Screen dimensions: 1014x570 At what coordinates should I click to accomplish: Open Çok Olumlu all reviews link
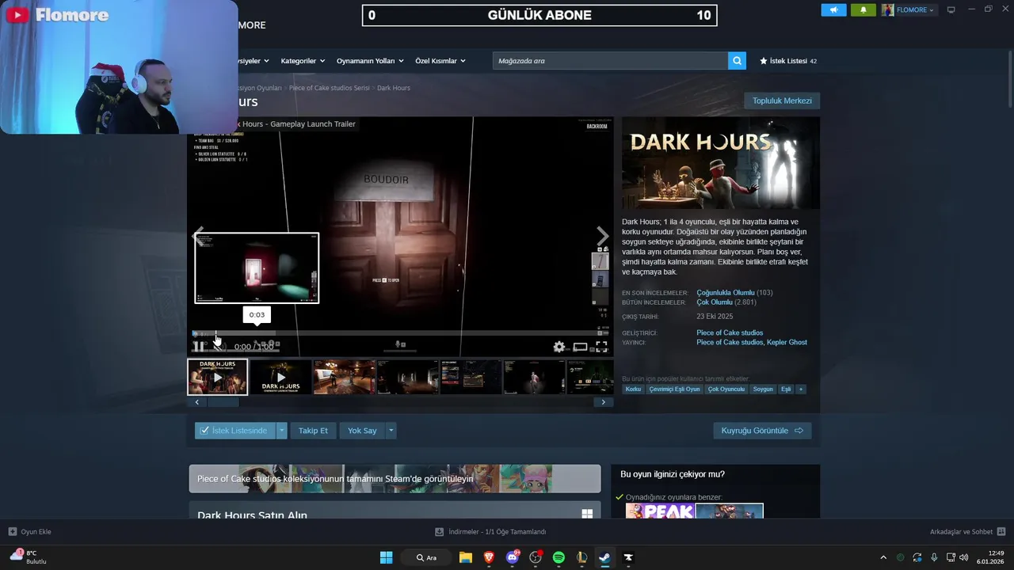(715, 302)
